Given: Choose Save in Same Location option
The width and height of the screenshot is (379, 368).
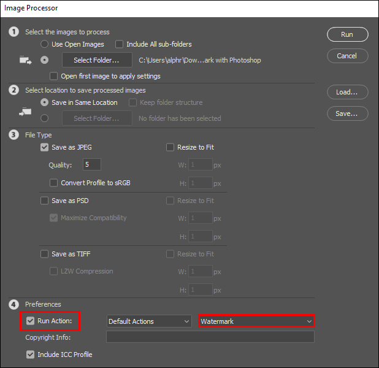Looking at the screenshot, I should click(44, 102).
